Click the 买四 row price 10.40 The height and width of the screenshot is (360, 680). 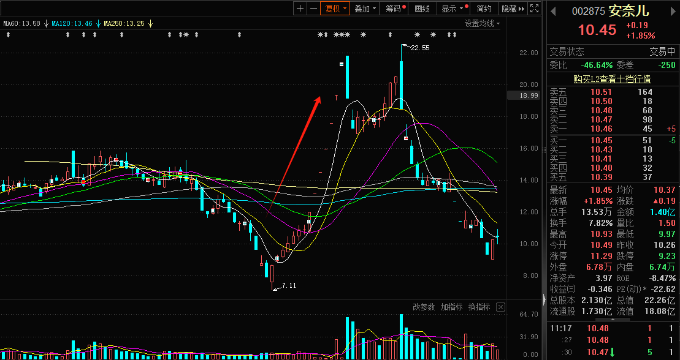(602, 168)
